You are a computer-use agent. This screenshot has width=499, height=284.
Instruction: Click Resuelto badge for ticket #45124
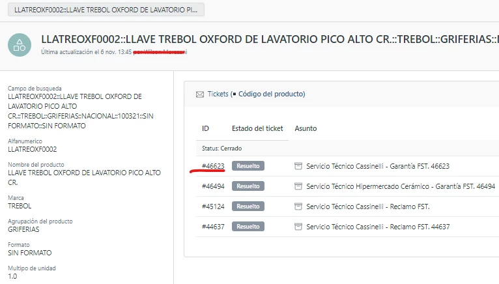point(248,206)
